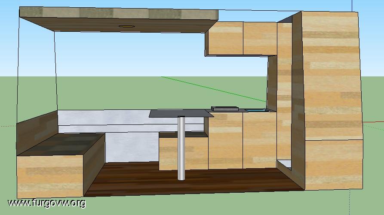Select the dark cushion on the left bench

click(62, 144)
